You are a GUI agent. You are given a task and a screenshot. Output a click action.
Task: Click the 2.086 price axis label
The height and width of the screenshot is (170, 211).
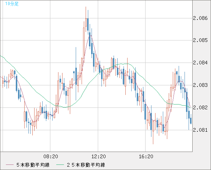pos(200,18)
